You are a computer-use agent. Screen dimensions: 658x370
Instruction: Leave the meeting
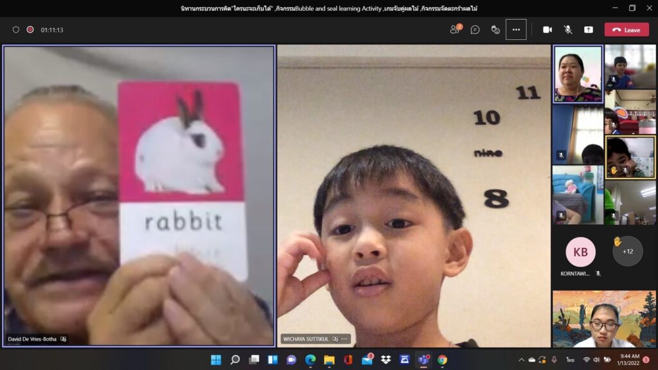pyautogui.click(x=627, y=30)
